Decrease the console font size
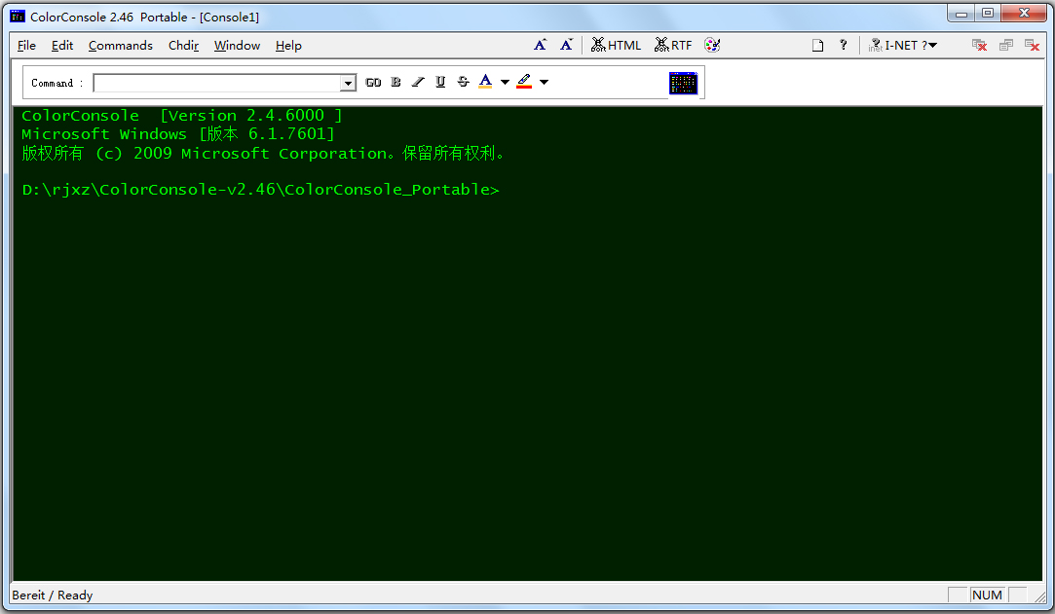 (x=566, y=45)
